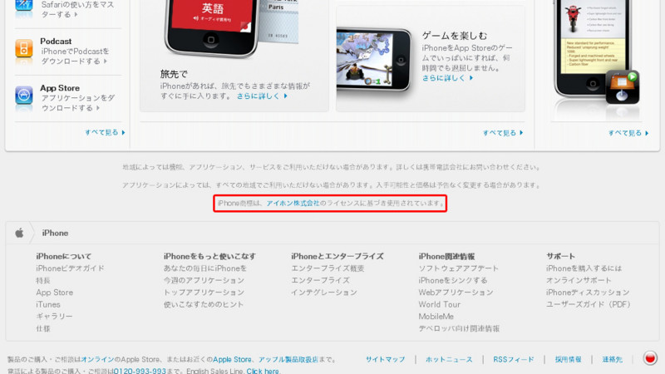The width and height of the screenshot is (665, 374).
Task: Open '使いこなすためのヒント' footer link
Action: click(204, 304)
